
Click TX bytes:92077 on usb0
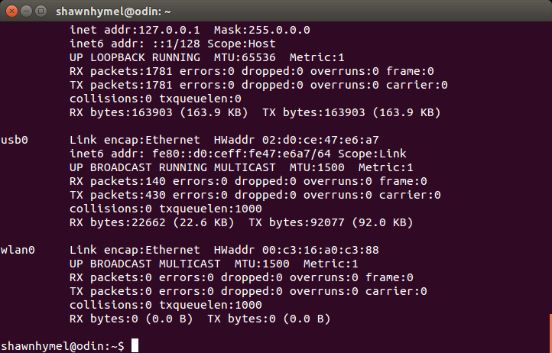[297, 223]
